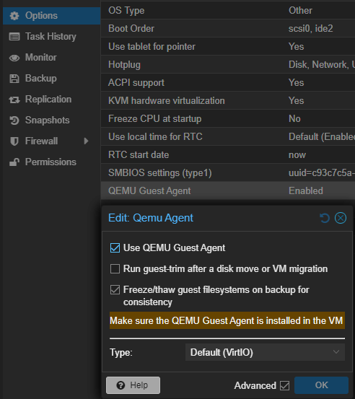
Task: Toggle the Advanced checkbox
Action: pos(284,385)
